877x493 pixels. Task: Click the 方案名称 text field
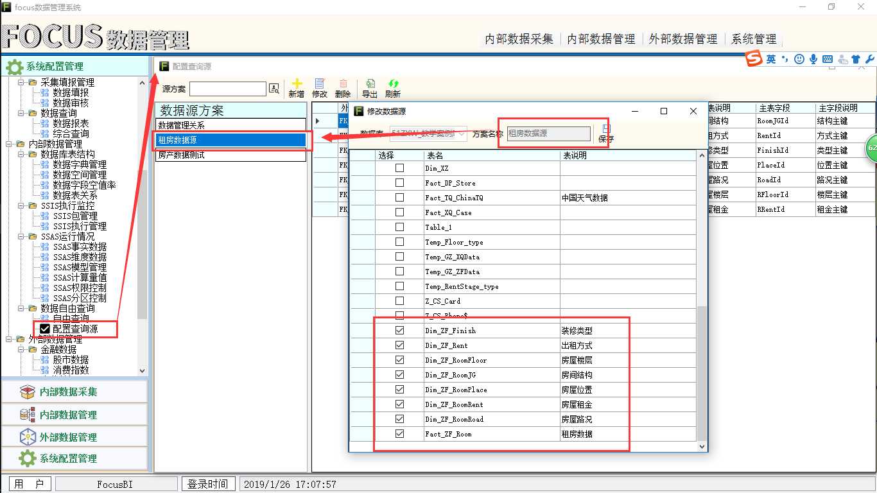(x=548, y=134)
